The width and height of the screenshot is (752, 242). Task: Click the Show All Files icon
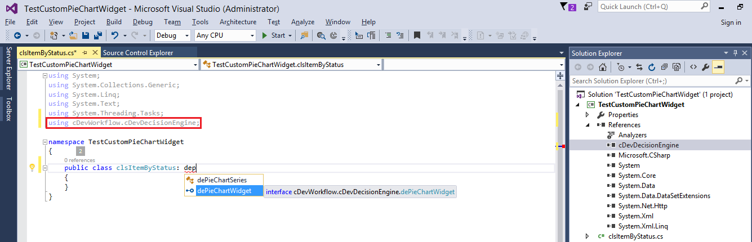[677, 68]
